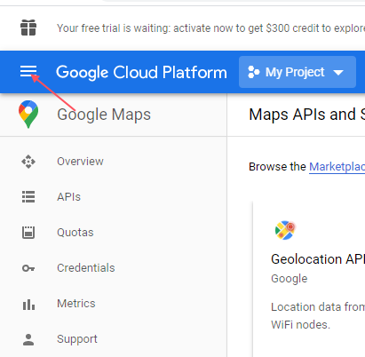Viewport: 365px width, 357px height.
Task: Click the Geolocation API card title
Action: (x=318, y=259)
